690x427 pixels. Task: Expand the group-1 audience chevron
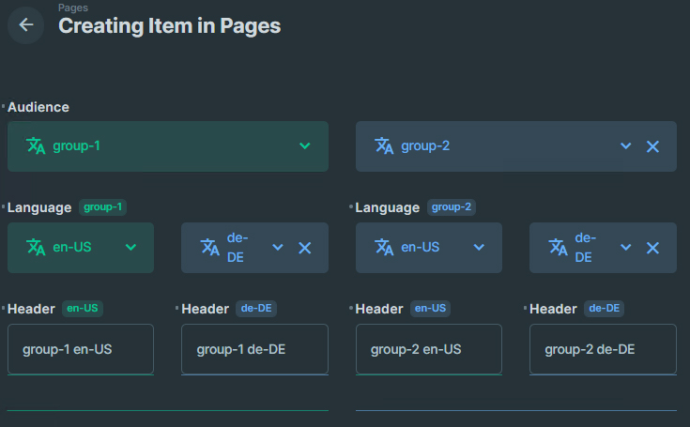click(304, 146)
